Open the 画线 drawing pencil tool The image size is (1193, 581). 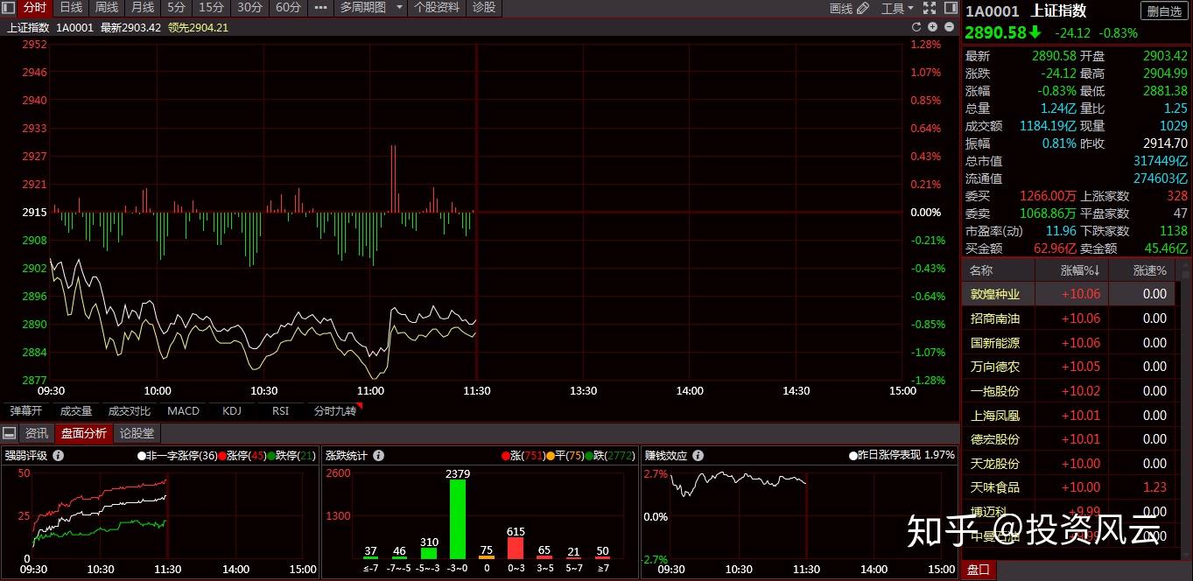point(849,8)
